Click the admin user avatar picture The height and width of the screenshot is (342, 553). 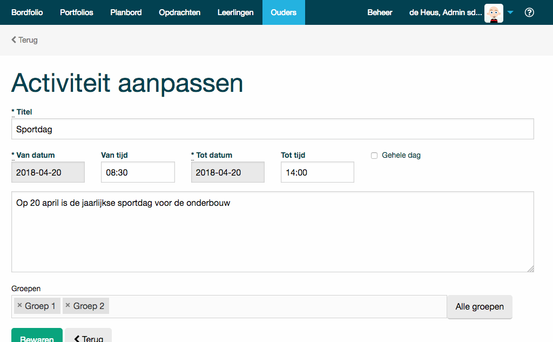click(494, 13)
